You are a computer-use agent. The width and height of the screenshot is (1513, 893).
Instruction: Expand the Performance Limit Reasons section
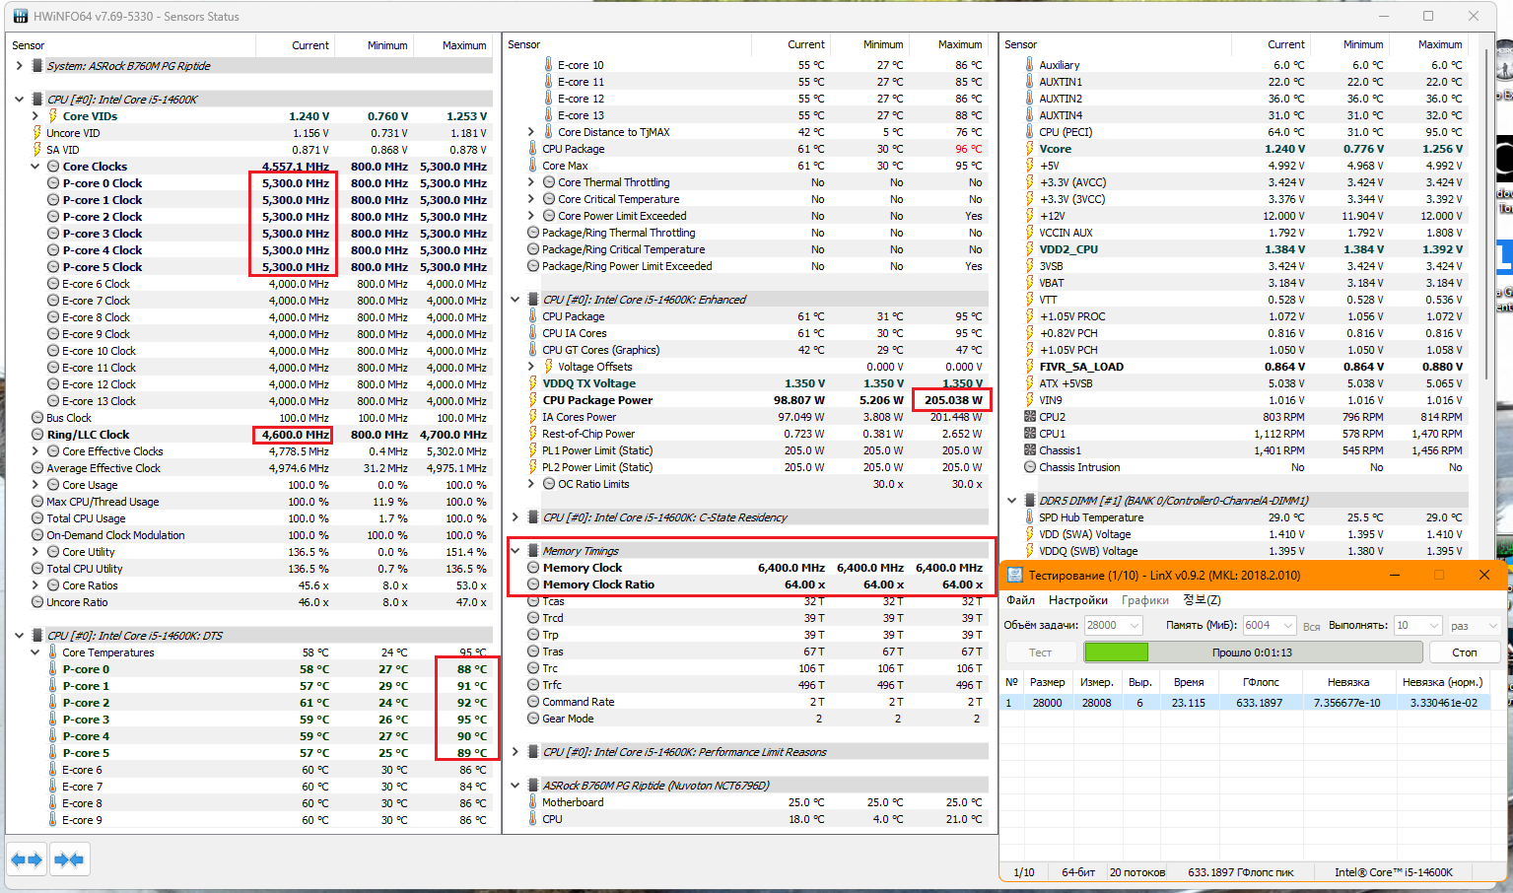[516, 752]
